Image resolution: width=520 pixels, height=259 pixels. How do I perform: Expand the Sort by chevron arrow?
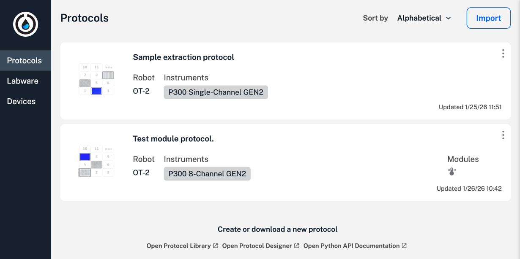449,18
